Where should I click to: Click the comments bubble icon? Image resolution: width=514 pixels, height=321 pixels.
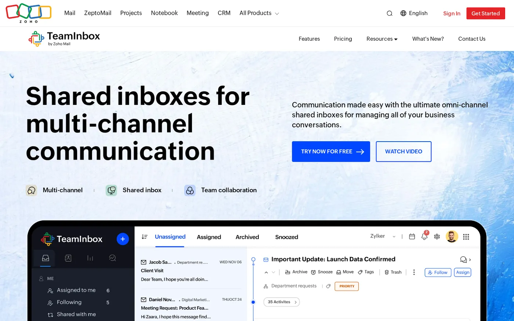463,259
